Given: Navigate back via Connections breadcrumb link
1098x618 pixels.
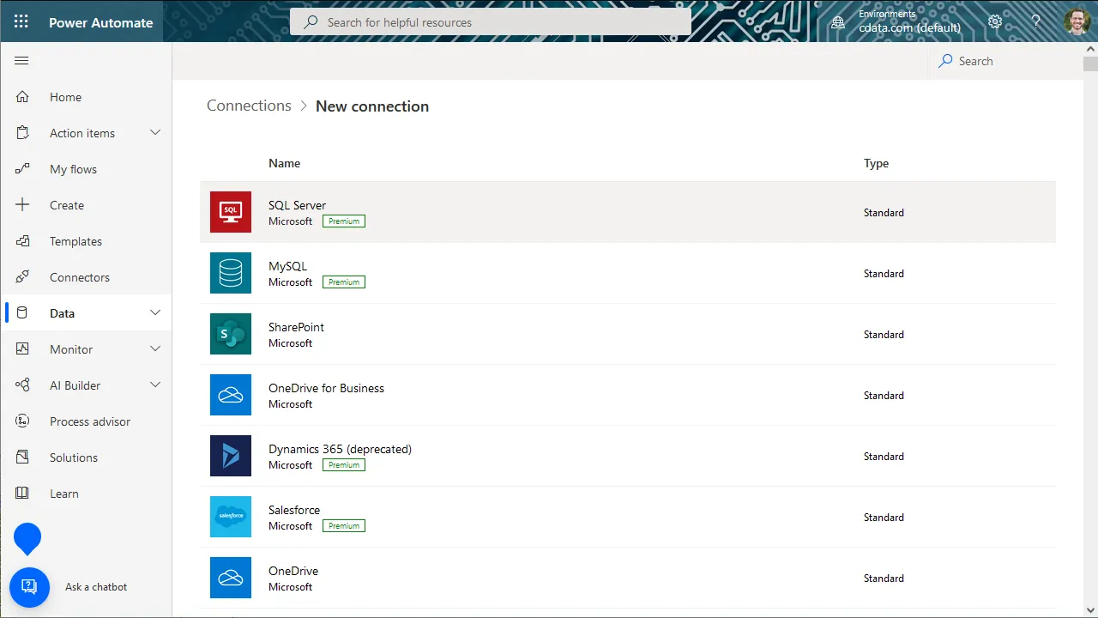Looking at the screenshot, I should (249, 106).
